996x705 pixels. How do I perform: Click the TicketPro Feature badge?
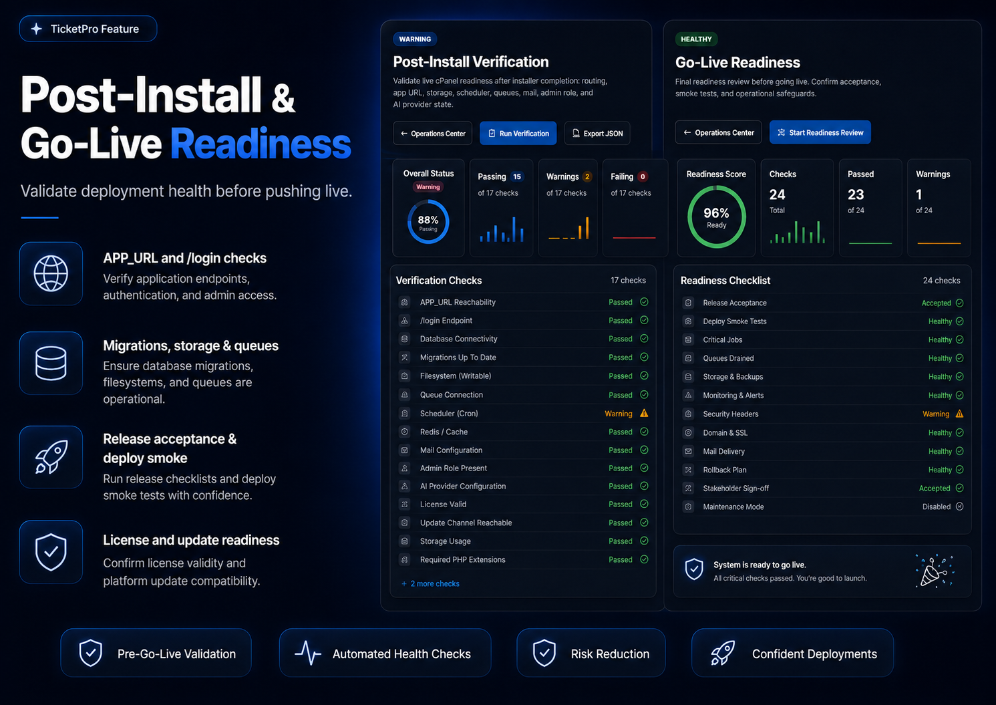(x=88, y=29)
